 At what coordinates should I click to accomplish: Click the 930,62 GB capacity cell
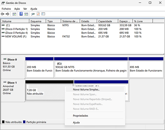coord(104,25)
